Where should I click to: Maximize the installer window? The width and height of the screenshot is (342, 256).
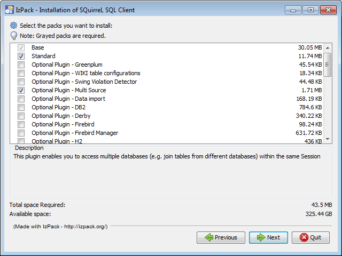click(x=310, y=10)
